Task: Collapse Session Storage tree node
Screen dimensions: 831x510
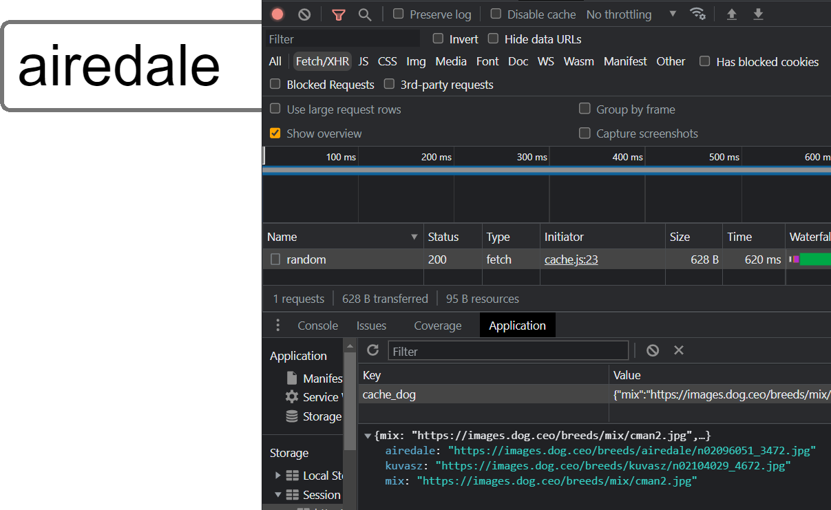Action: tap(278, 494)
